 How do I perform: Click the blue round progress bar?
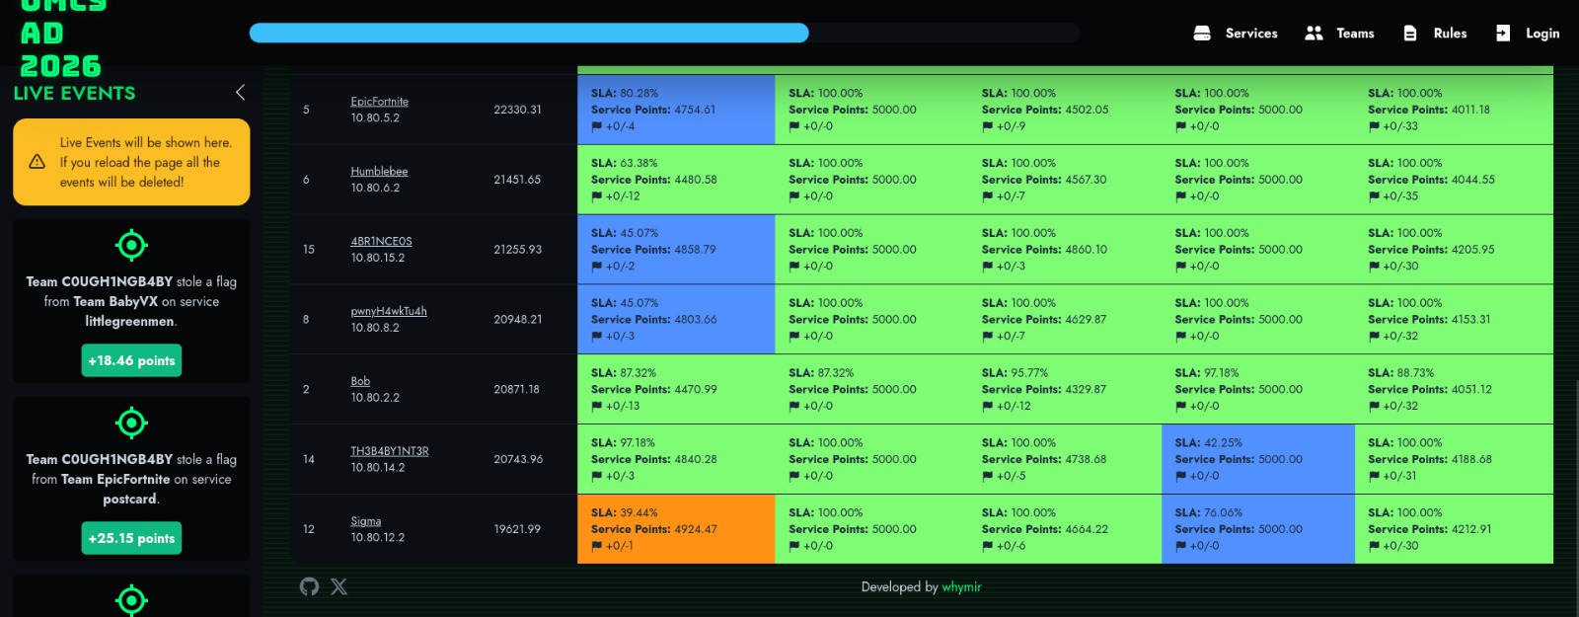pyautogui.click(x=529, y=33)
